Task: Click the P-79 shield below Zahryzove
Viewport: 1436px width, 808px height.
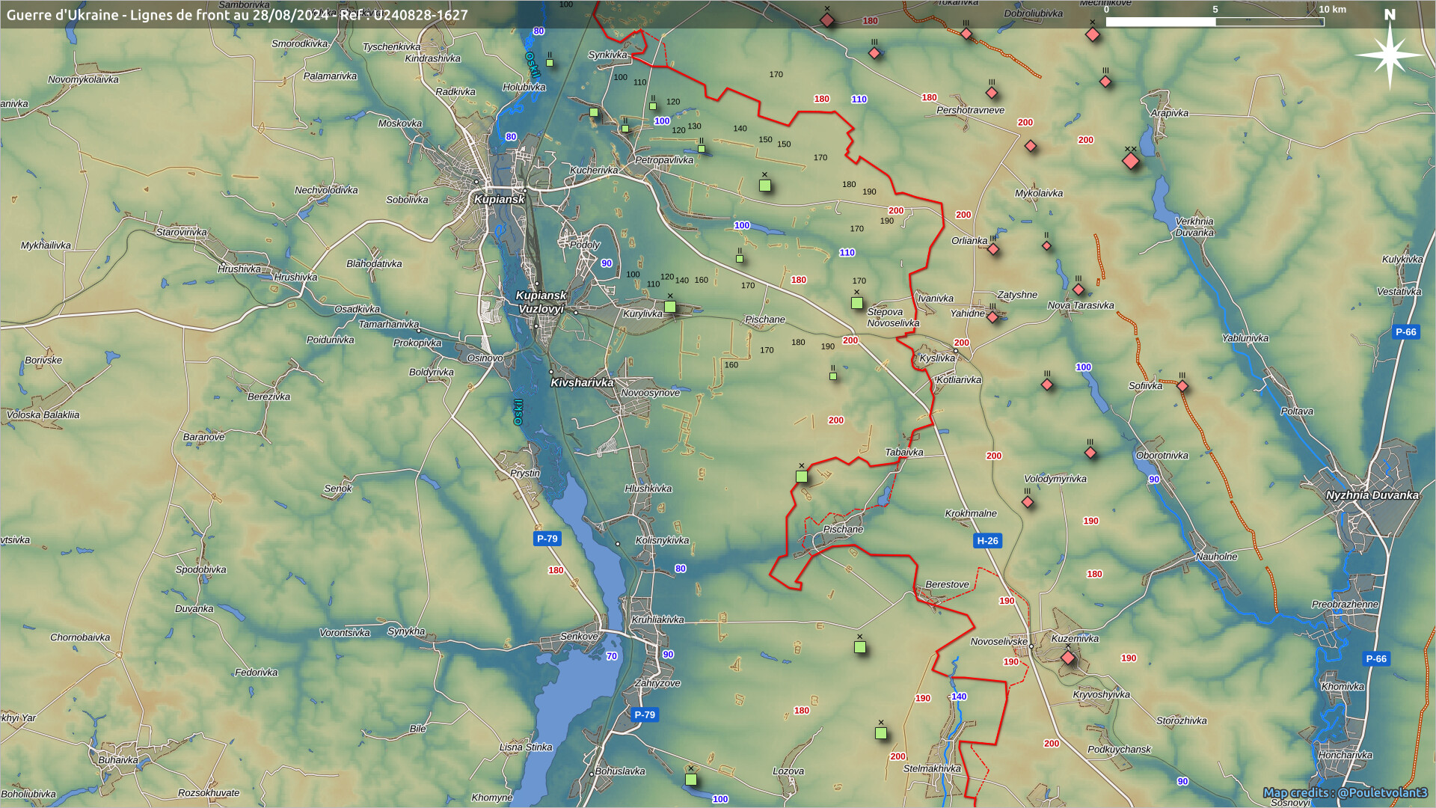Action: [x=645, y=714]
